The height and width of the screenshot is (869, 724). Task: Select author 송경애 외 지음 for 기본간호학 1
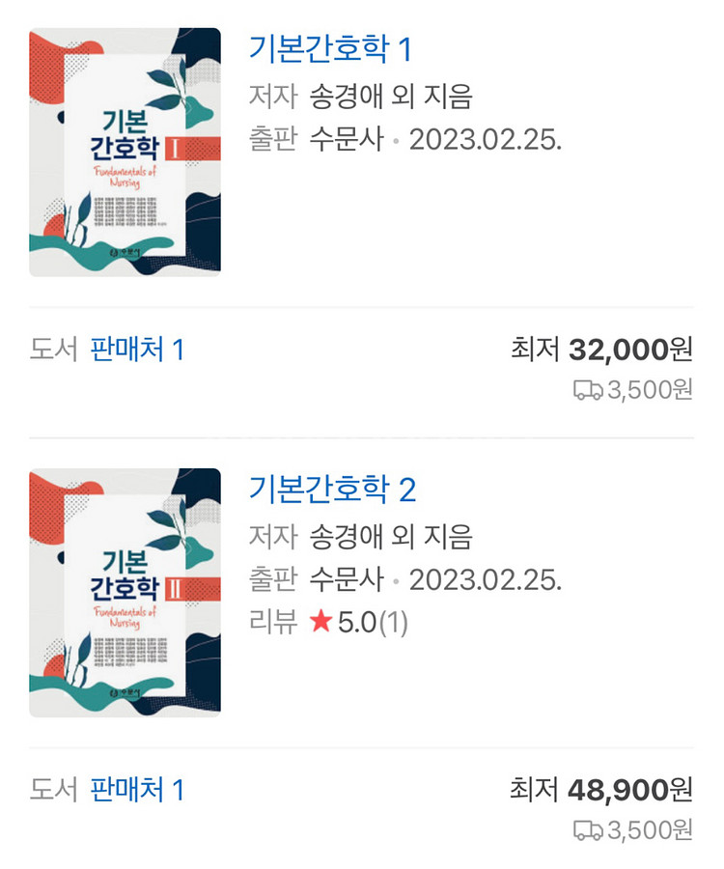tap(390, 96)
